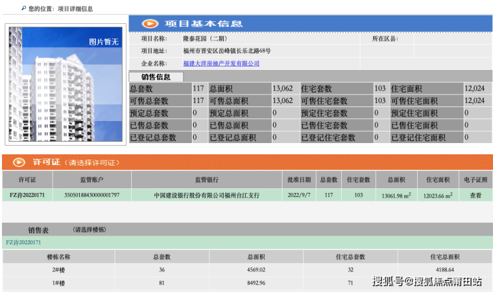Open the building photo thumbnail
This screenshot has height=292, width=493.
coord(65,85)
